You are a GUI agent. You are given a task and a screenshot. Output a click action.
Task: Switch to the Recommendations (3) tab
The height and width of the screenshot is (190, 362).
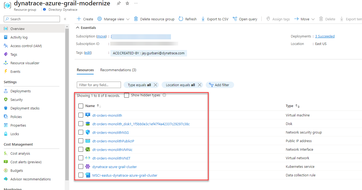[x=118, y=70]
